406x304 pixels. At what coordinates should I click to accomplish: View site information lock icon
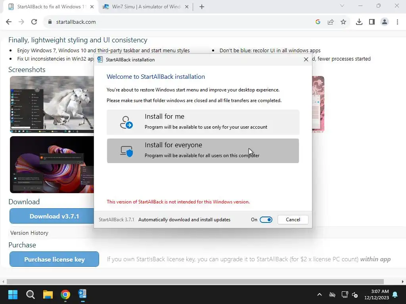[50, 22]
